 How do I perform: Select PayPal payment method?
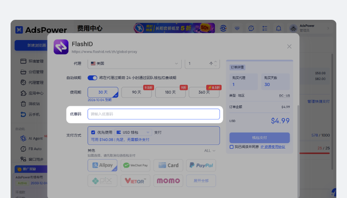point(201,166)
